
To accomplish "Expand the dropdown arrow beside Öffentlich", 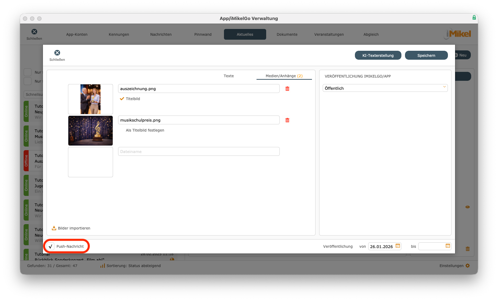I will coord(444,88).
